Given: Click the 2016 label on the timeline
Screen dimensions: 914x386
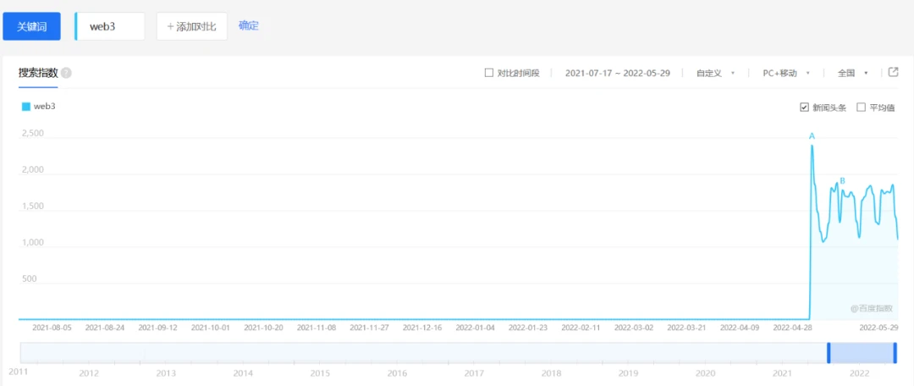Looking at the screenshot, I should pos(397,372).
